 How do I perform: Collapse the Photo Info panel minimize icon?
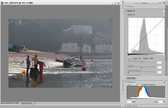[123, 82]
